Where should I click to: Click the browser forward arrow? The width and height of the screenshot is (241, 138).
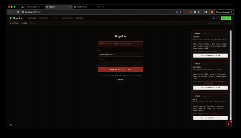[x=14, y=12]
